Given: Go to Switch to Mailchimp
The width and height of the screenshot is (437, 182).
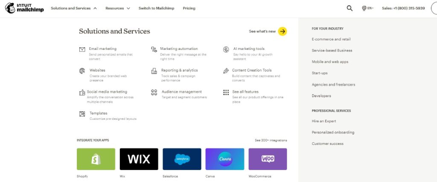Looking at the screenshot, I should (156, 9).
